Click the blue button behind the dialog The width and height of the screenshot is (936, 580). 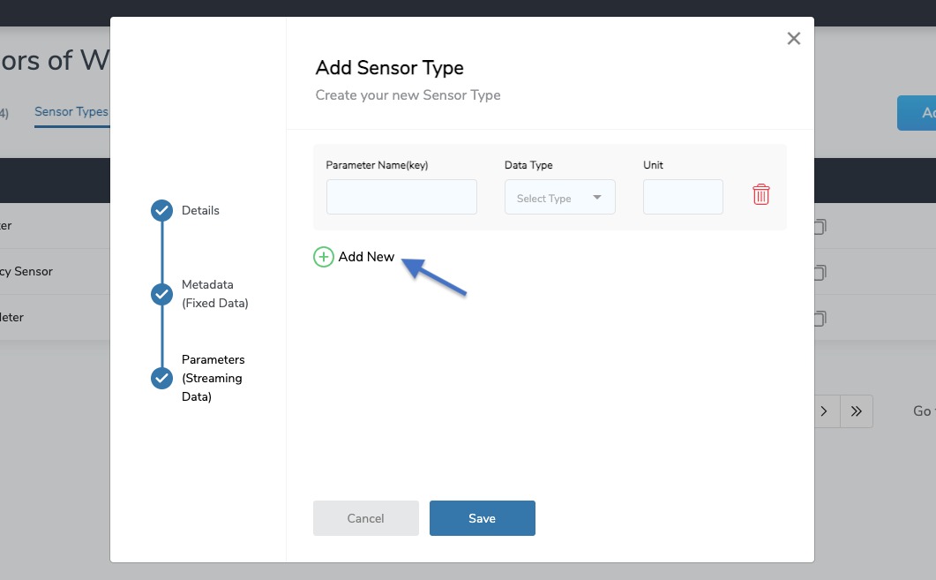(917, 113)
